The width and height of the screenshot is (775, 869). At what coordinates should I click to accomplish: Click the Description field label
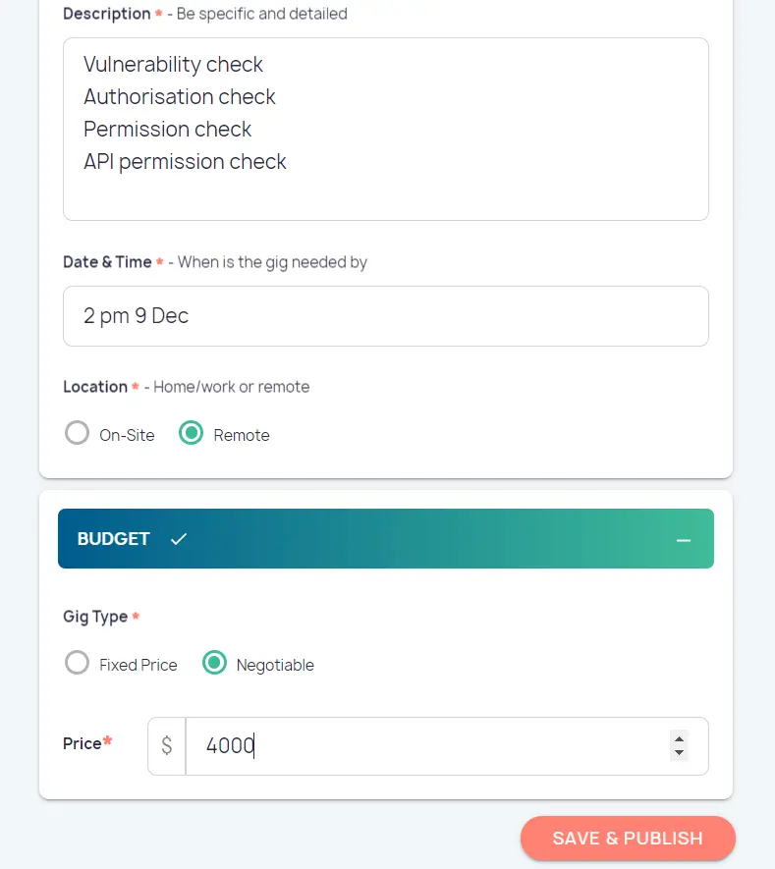point(106,14)
